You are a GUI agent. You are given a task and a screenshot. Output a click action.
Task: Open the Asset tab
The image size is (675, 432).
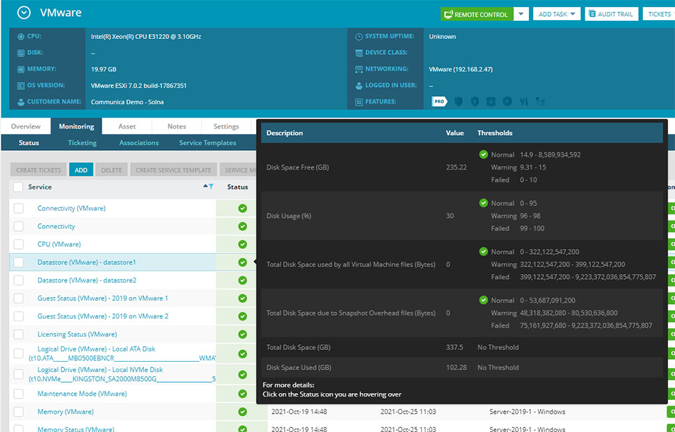click(x=127, y=126)
